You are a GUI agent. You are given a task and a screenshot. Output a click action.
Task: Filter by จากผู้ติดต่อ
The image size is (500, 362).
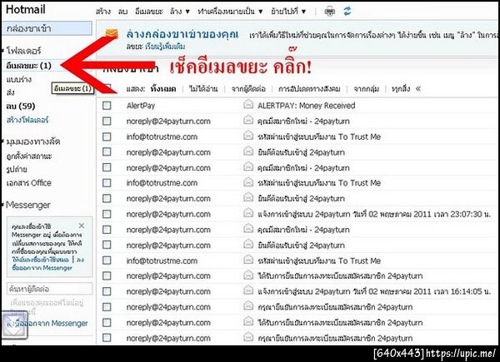tap(248, 89)
